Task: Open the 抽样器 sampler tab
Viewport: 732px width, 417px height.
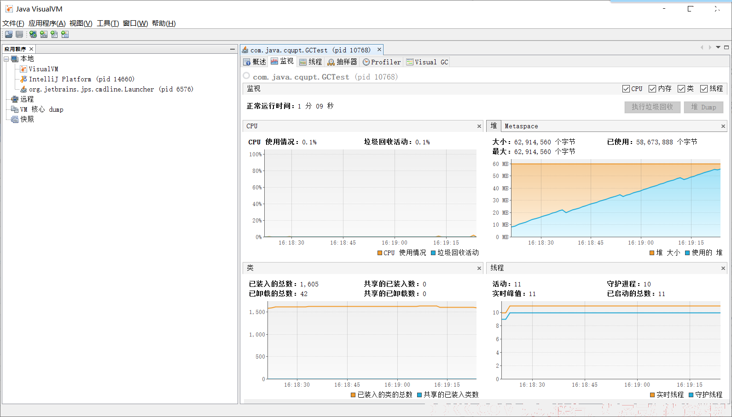Action: 342,62
